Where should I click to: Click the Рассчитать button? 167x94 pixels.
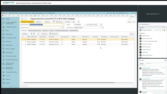tap(54, 34)
